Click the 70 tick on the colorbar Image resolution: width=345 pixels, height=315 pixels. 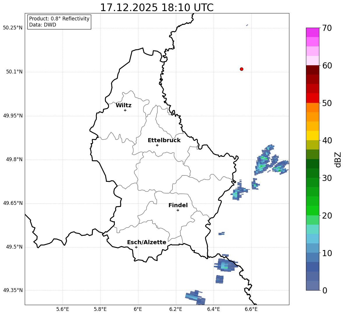tap(327, 28)
